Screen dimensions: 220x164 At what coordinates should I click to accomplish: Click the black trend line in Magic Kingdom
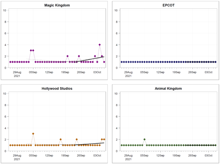[90, 59]
